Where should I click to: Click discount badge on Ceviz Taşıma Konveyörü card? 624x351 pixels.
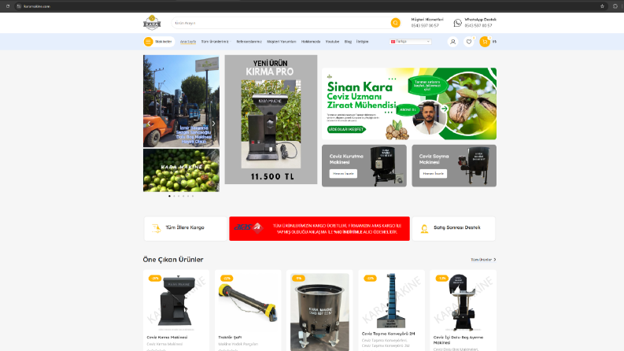pyautogui.click(x=370, y=278)
